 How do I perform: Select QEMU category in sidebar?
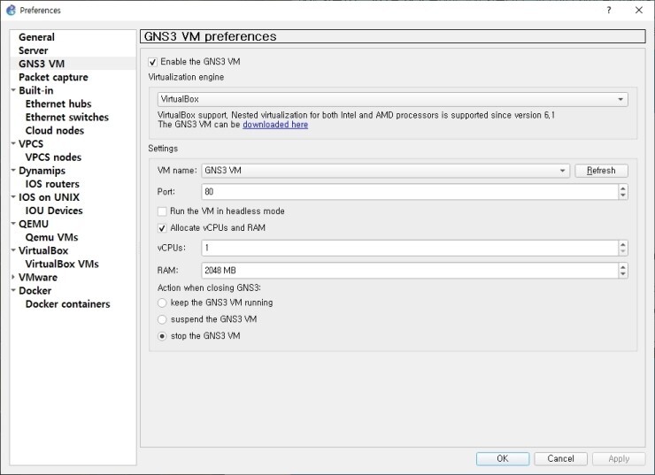pyautogui.click(x=34, y=224)
